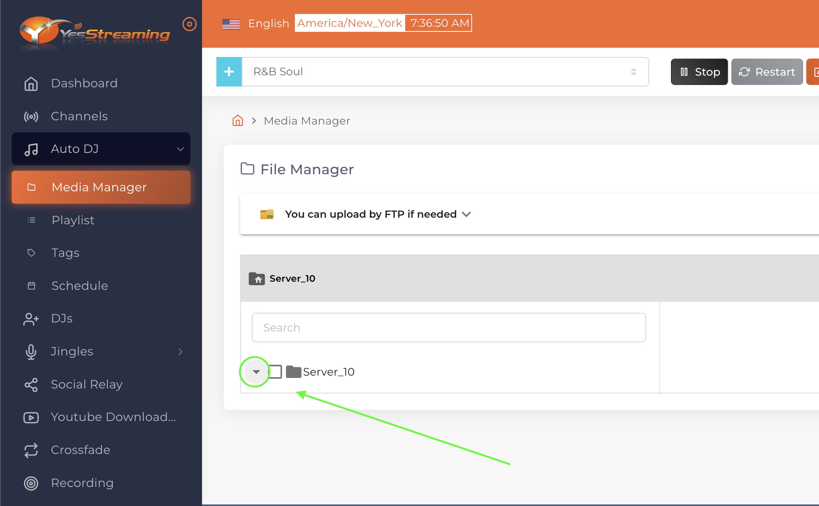This screenshot has width=819, height=506.
Task: Click the Stop button
Action: click(x=699, y=72)
